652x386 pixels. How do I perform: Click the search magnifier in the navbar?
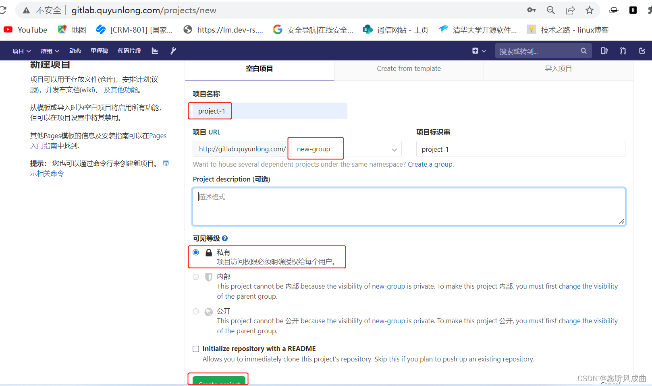[583, 51]
